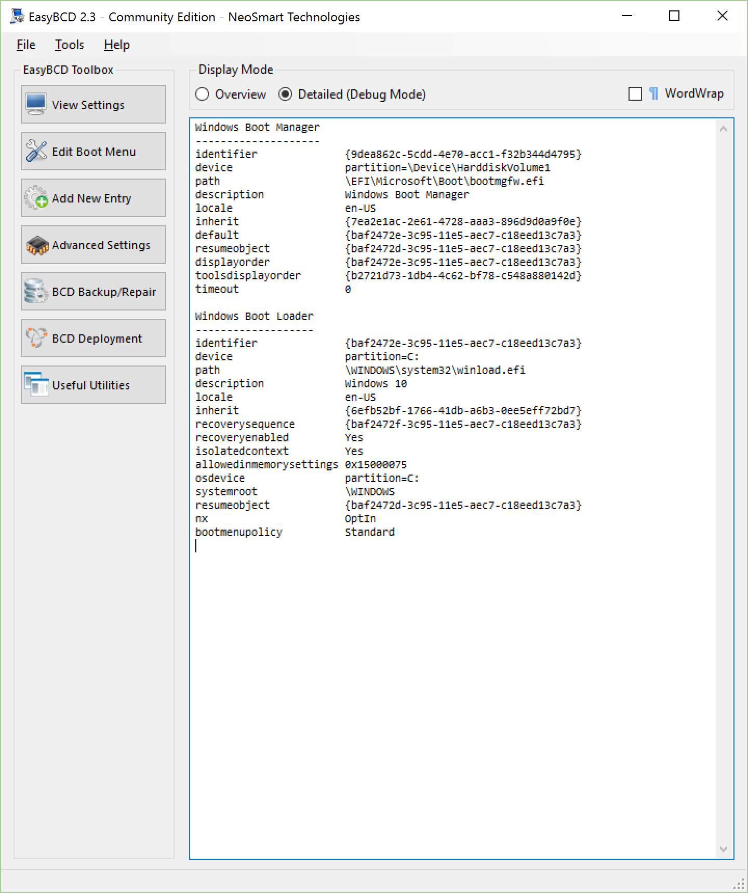Click the Boot Manager identifier GUID
Screen dimensions: 748x893
click(463, 154)
